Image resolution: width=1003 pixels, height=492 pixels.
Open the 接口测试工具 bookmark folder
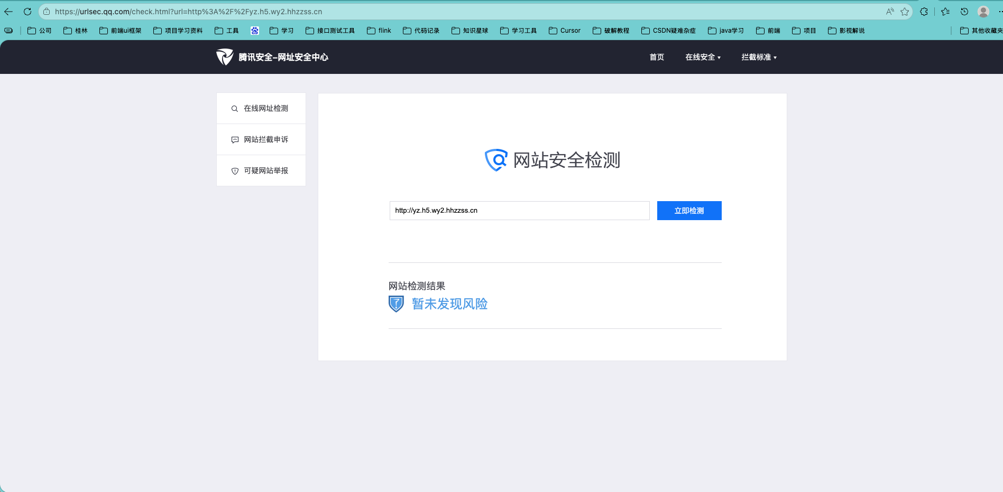[330, 31]
